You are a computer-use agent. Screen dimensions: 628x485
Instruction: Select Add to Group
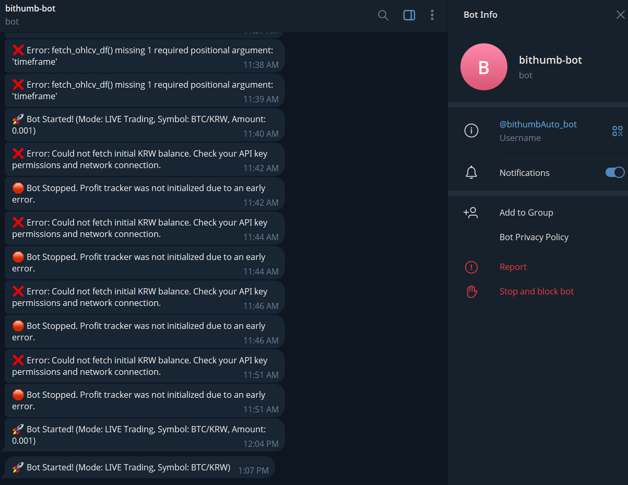tap(526, 212)
